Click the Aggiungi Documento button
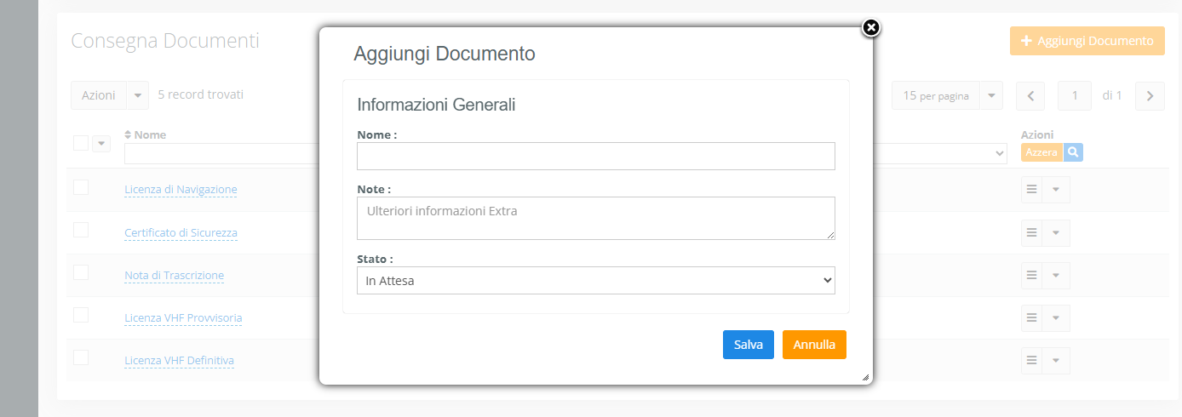This screenshot has width=1182, height=417. point(1087,41)
